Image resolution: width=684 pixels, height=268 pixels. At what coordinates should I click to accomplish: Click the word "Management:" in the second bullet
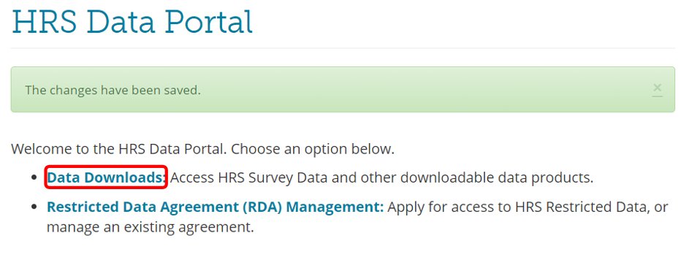coord(335,207)
